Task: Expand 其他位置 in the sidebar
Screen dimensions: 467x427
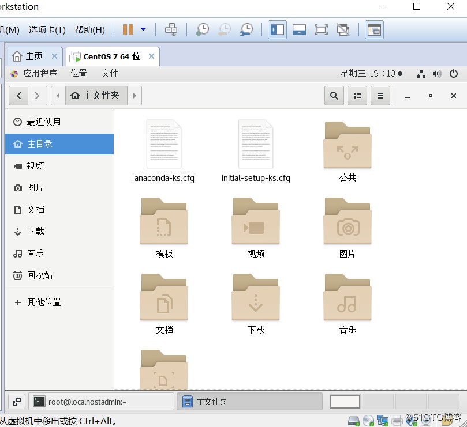Action: tap(59, 303)
